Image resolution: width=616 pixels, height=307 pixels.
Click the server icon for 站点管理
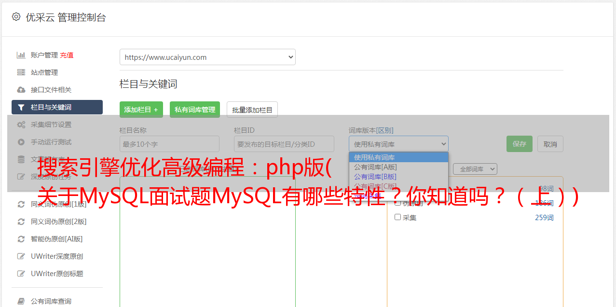(21, 72)
